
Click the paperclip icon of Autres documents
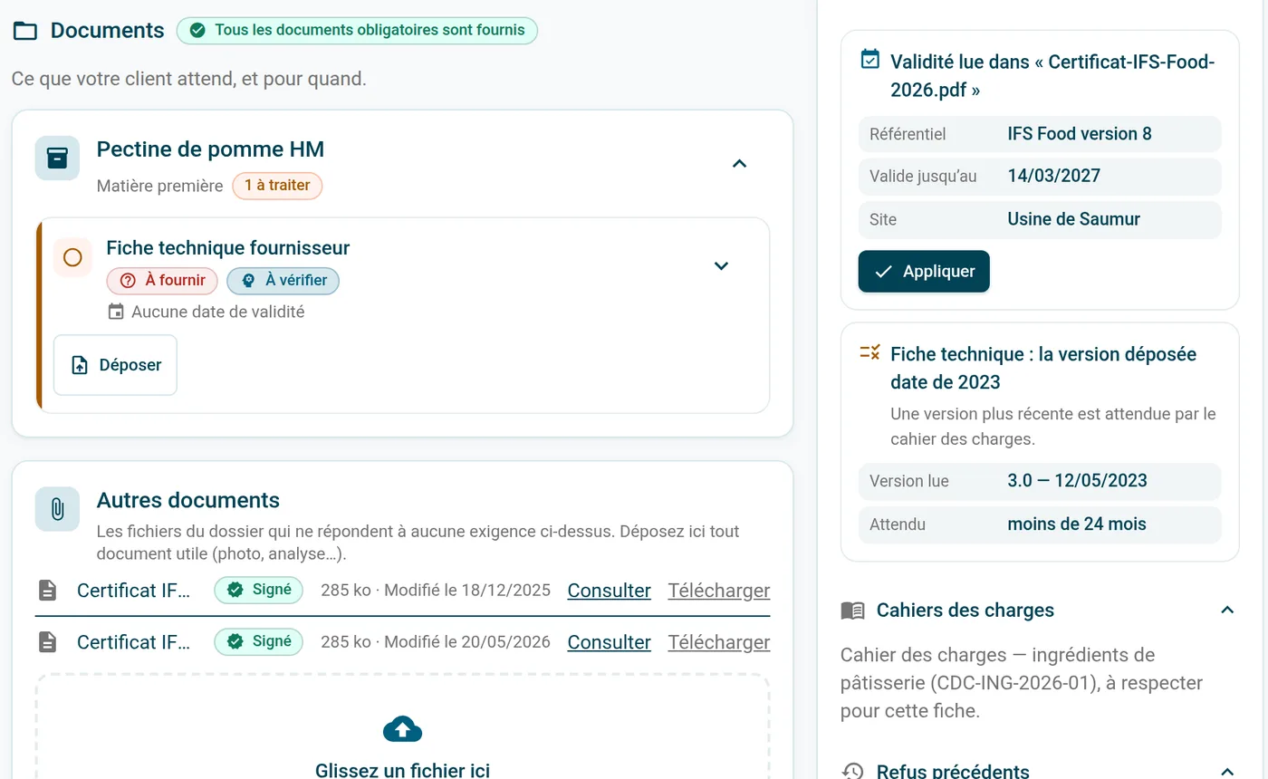[x=57, y=509]
